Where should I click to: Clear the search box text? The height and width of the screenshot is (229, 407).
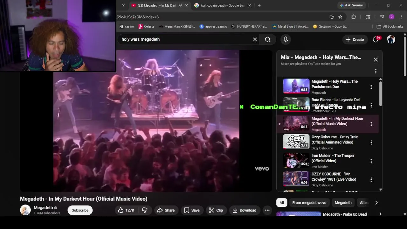point(255,39)
